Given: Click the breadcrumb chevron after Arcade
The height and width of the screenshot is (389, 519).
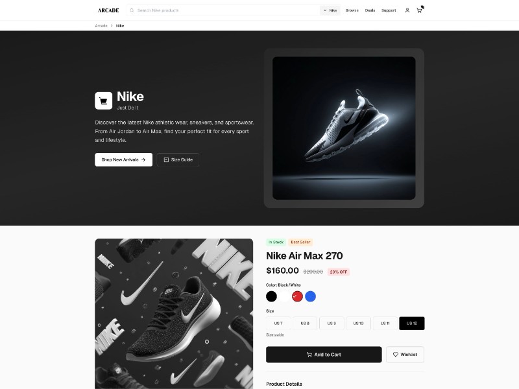Looking at the screenshot, I should coord(112,25).
